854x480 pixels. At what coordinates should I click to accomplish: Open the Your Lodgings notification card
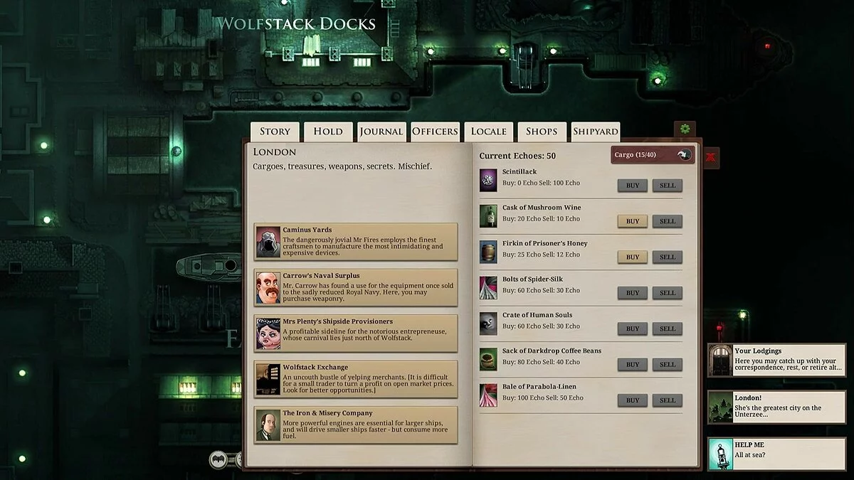(776, 360)
